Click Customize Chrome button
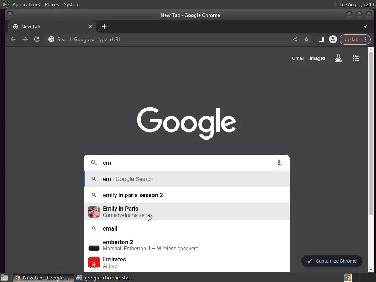Viewport: 376px width, 282px height. pos(332,261)
